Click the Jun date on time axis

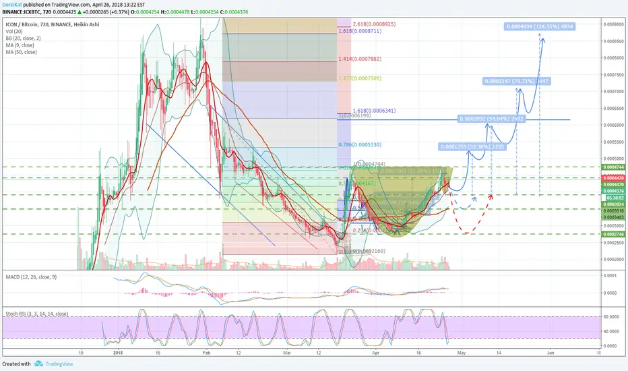pos(551,353)
